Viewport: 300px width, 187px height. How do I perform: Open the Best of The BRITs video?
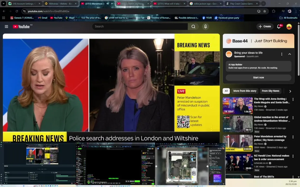tap(264, 177)
